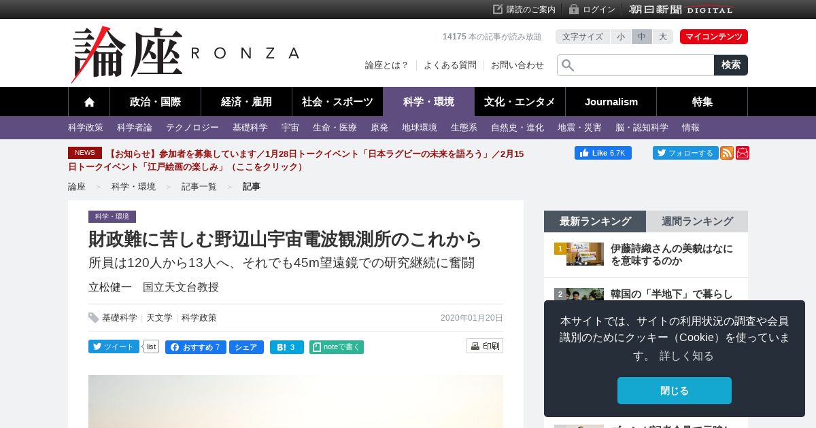Image resolution: width=816 pixels, height=428 pixels.
Task: Open the テクノロジー subcategory
Action: point(192,128)
